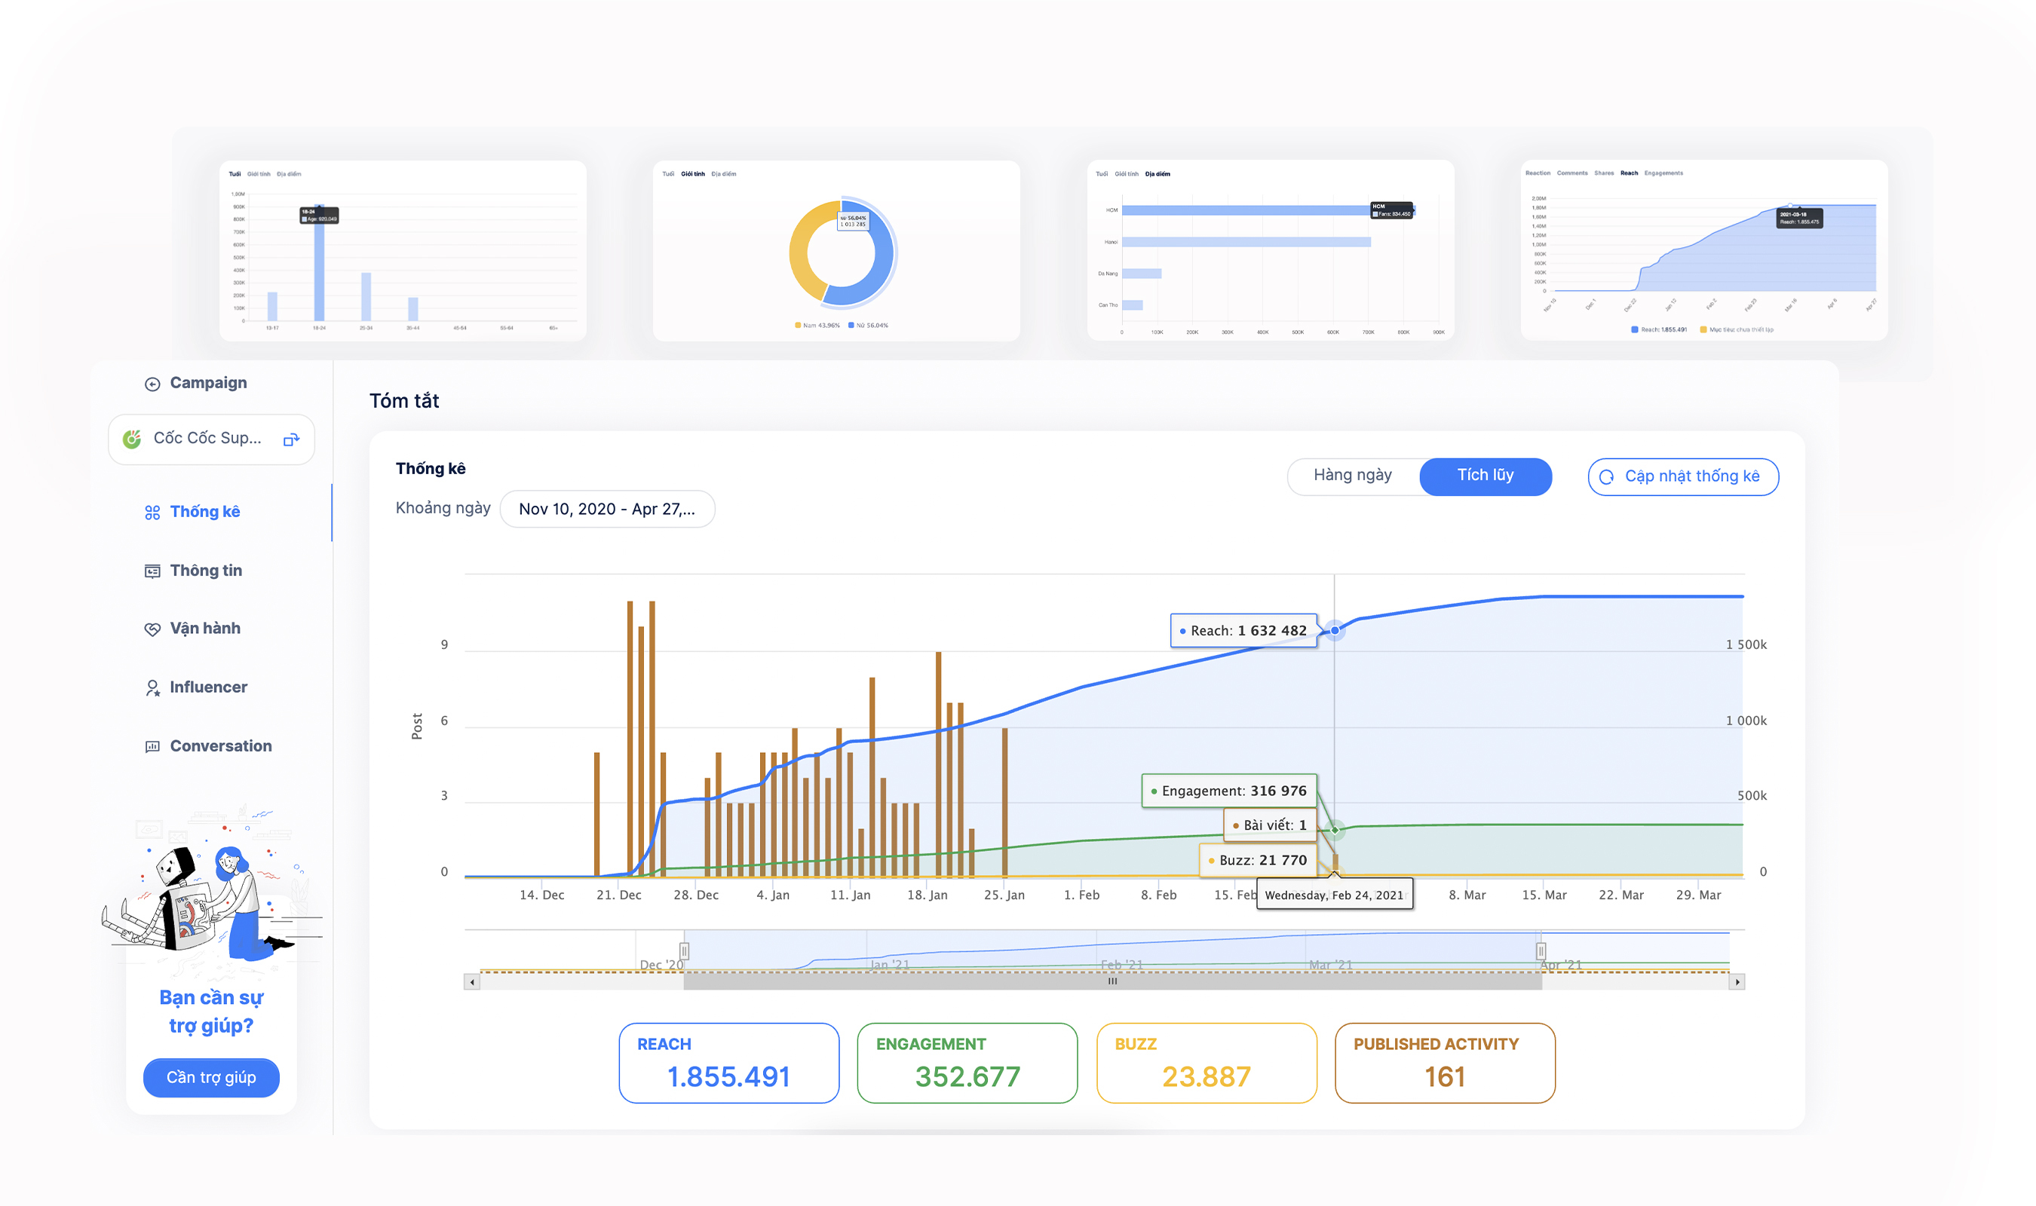
Task: Open Influencer via its person-star icon
Action: tap(152, 688)
